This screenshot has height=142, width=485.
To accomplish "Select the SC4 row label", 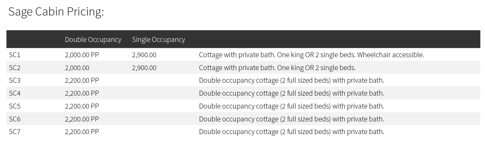I will tap(14, 93).
